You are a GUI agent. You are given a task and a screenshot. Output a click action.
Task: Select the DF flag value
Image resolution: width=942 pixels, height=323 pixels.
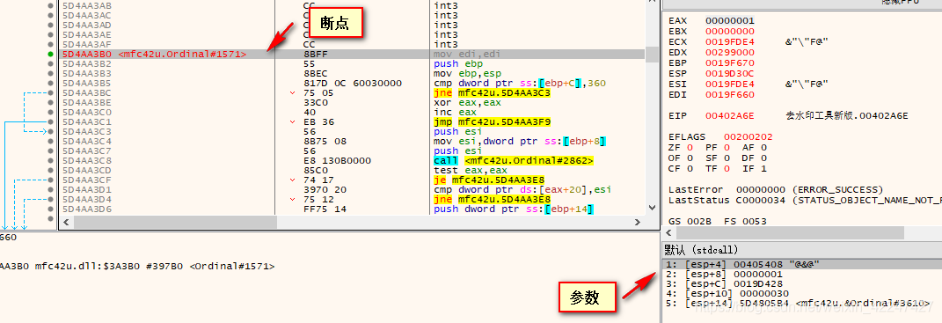coord(764,158)
